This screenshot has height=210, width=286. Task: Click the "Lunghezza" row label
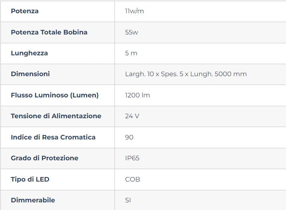click(x=29, y=53)
